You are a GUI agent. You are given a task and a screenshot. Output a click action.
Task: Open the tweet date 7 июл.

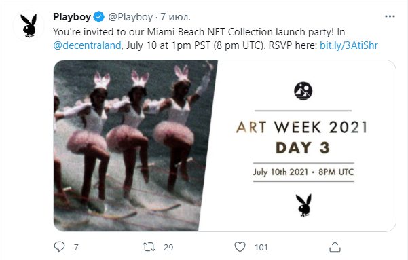pos(175,17)
